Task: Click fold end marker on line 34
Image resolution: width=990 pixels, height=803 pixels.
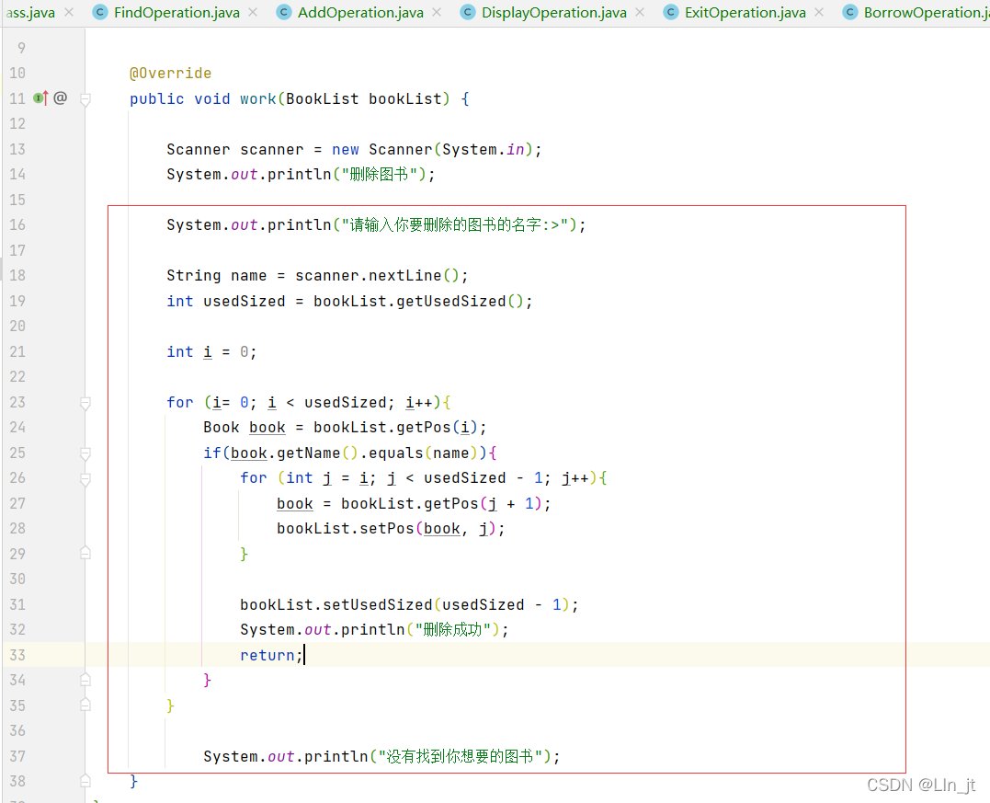Action: pos(85,680)
